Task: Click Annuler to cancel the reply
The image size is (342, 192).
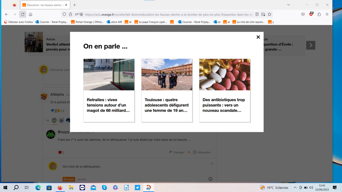Action: point(82,179)
